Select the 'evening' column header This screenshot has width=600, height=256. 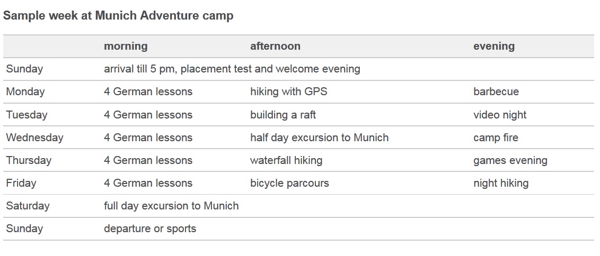coord(493,46)
